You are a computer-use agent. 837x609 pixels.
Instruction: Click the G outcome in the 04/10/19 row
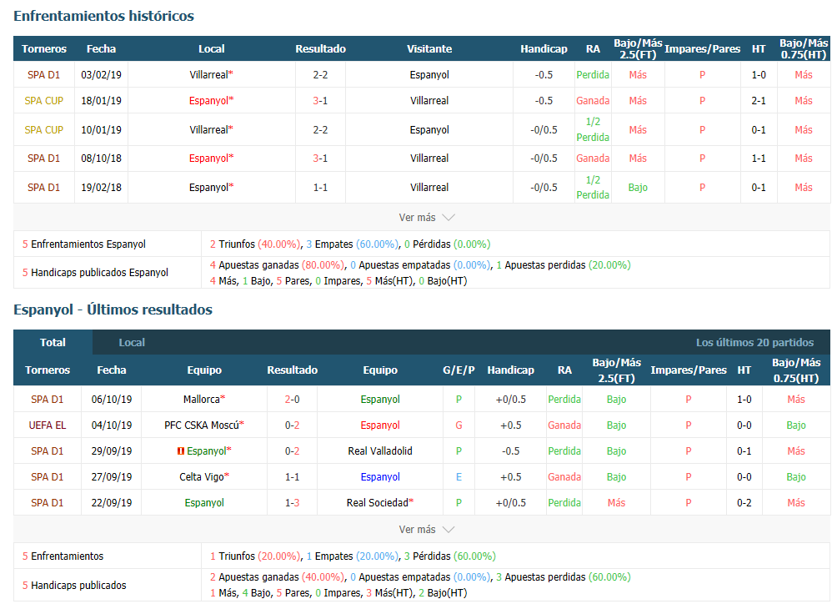click(x=459, y=425)
